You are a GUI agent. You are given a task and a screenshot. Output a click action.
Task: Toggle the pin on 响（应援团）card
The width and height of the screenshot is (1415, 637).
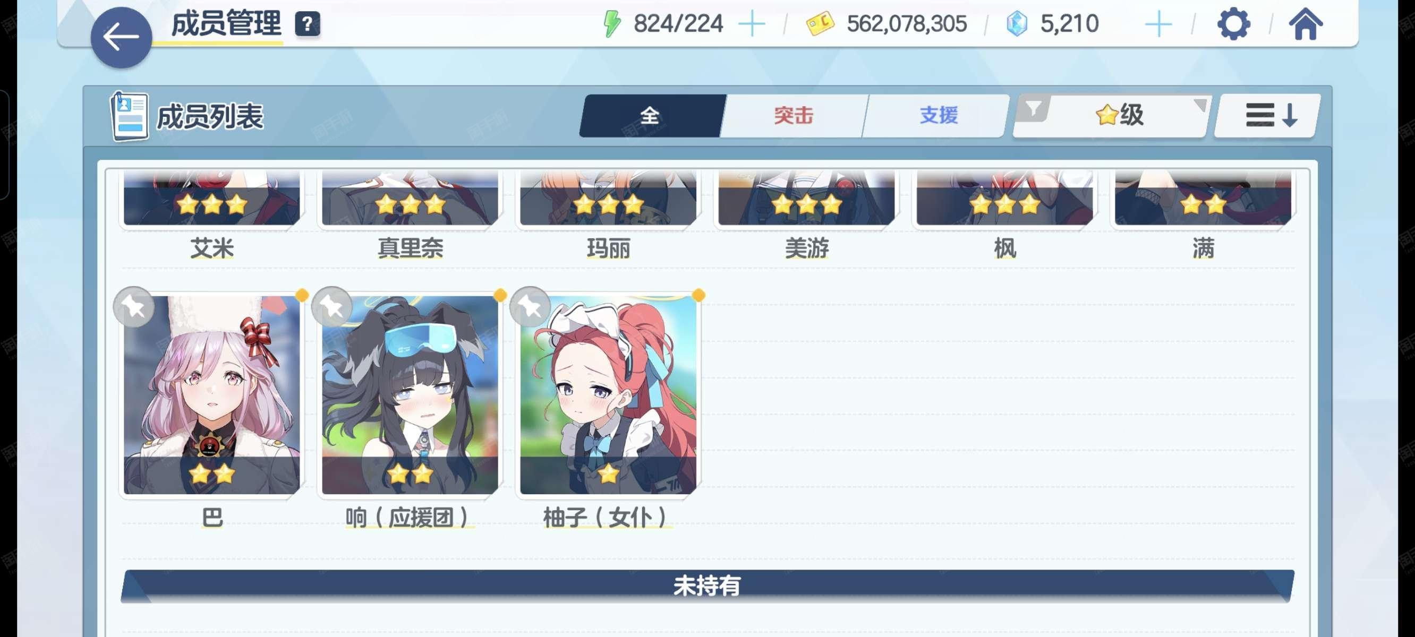[333, 307]
